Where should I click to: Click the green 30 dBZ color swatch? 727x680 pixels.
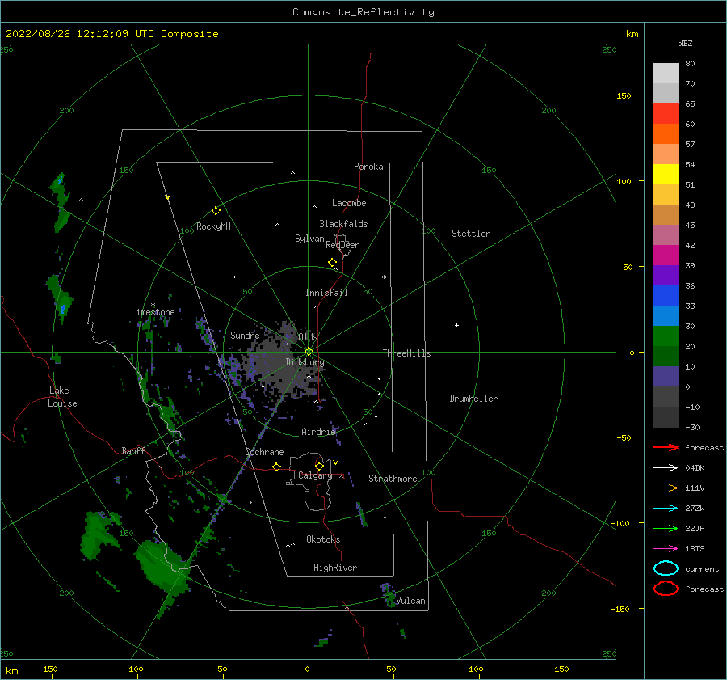point(666,336)
